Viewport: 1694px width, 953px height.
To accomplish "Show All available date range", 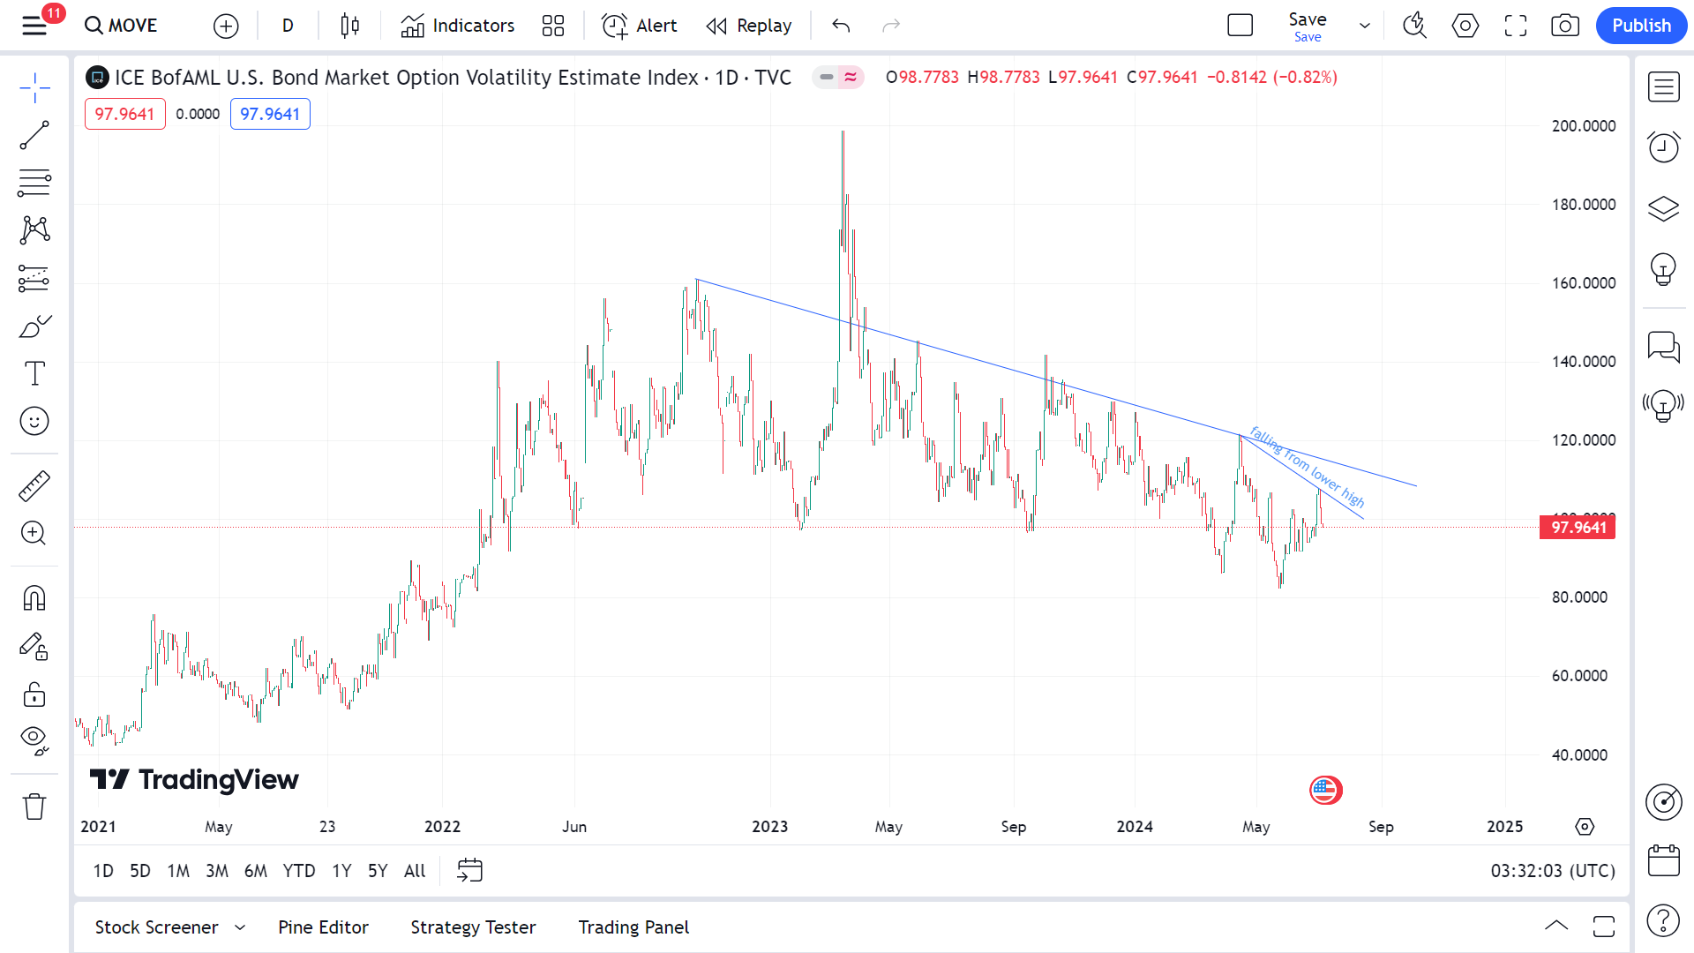I will (x=415, y=871).
